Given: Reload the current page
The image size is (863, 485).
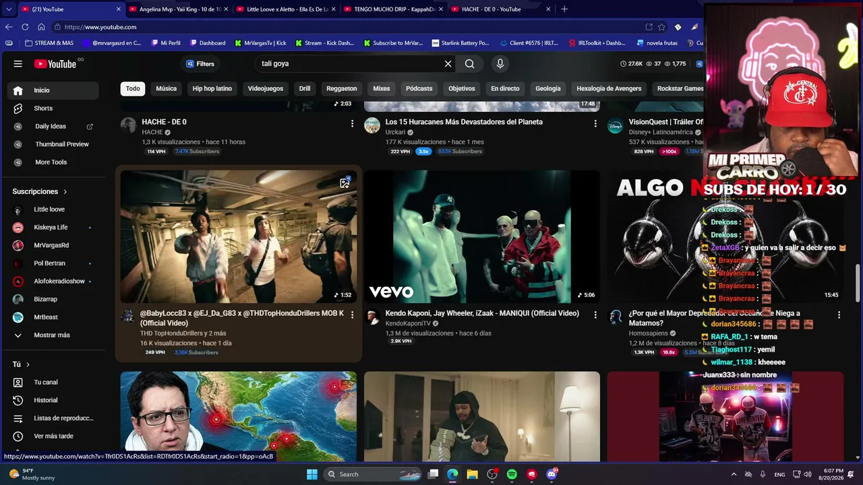Looking at the screenshot, I should tap(25, 27).
